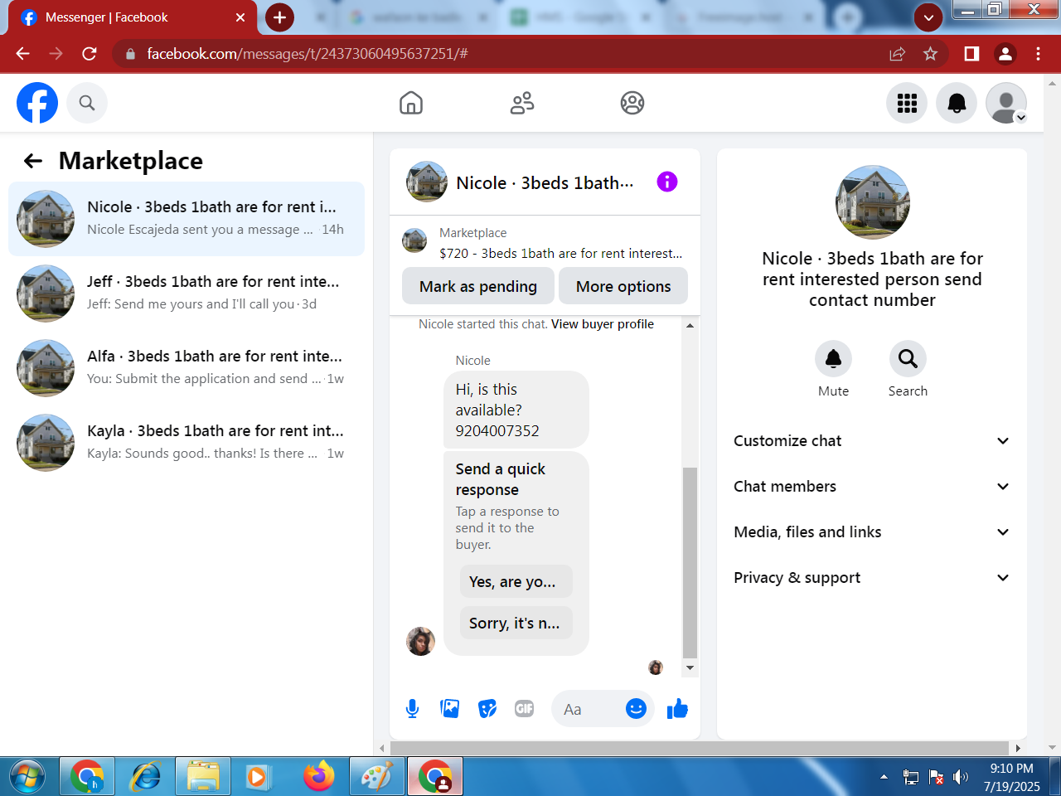Expand Customize chat section

(x=872, y=441)
